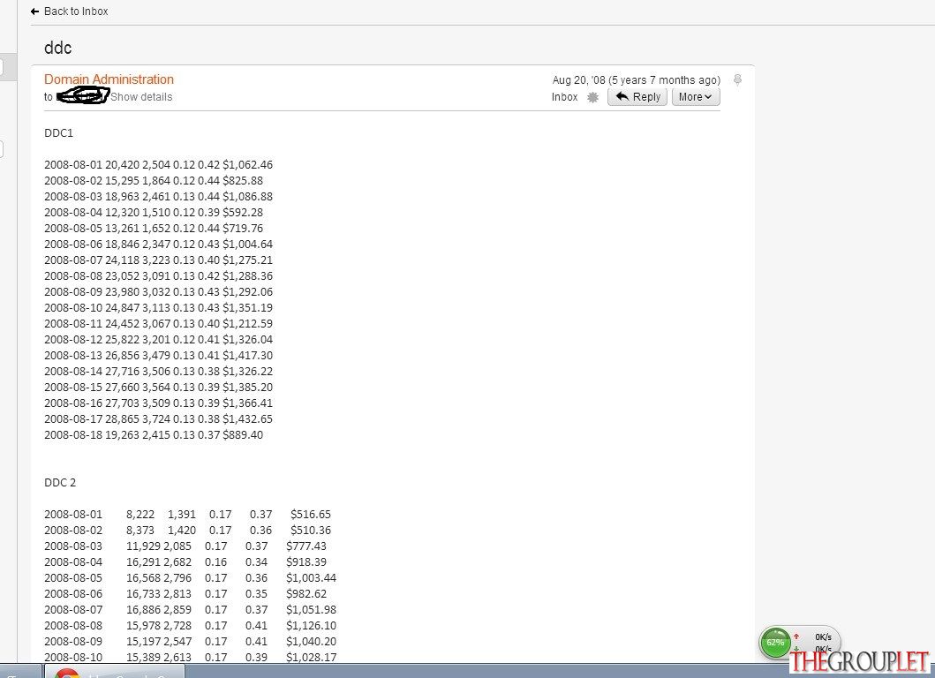Click the Aug 20, '08 date stamp
935x678 pixels.
pyautogui.click(x=637, y=80)
